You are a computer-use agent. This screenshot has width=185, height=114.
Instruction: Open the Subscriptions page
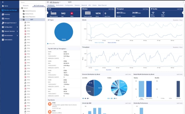click(x=7, y=40)
